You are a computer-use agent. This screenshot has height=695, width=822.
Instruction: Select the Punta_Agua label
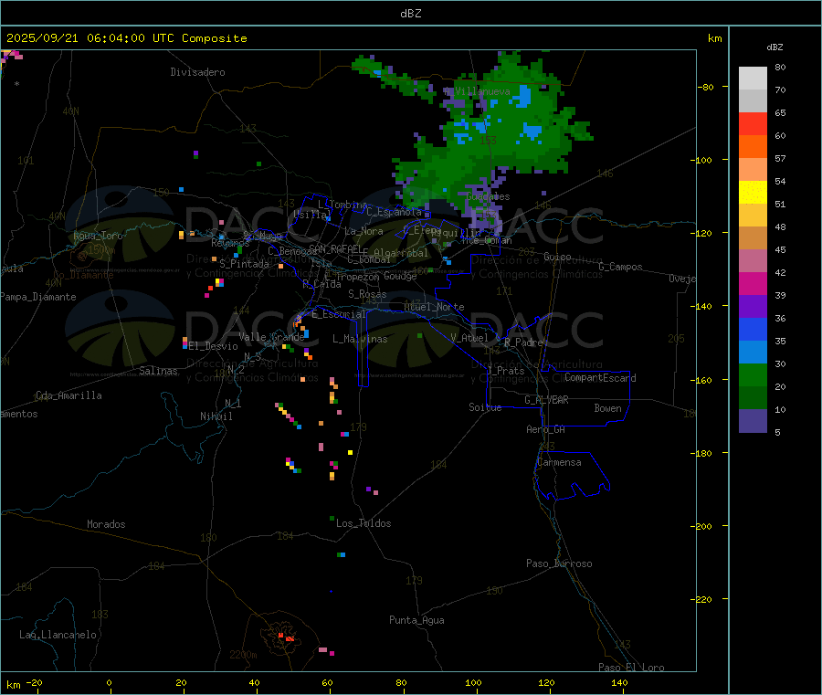(416, 620)
